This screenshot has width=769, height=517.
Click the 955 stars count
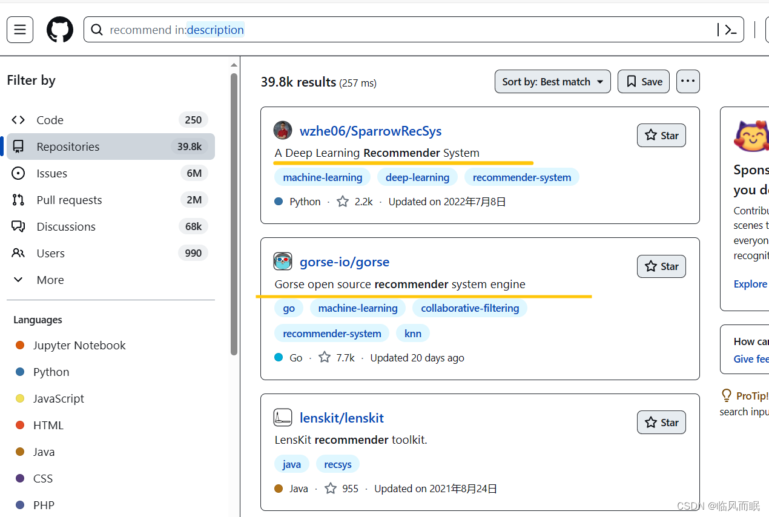(x=342, y=489)
